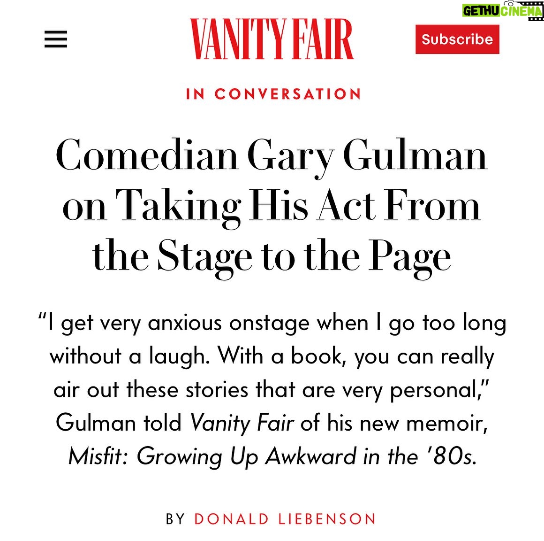Click headline line "the Stage to the Page"
This screenshot has height=541, width=544.
[x=272, y=259]
